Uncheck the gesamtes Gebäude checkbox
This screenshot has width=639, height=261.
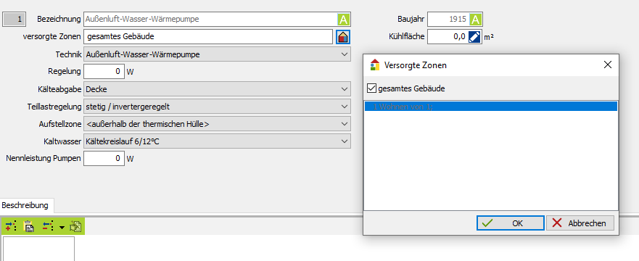pyautogui.click(x=371, y=88)
